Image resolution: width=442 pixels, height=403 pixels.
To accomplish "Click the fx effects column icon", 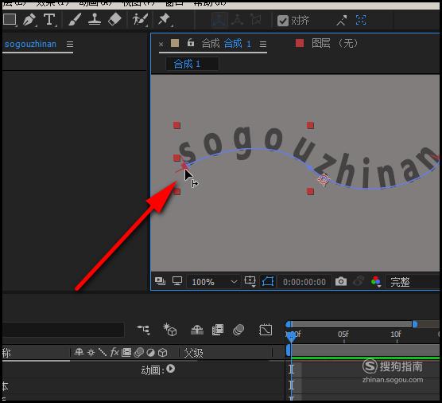I will (114, 352).
